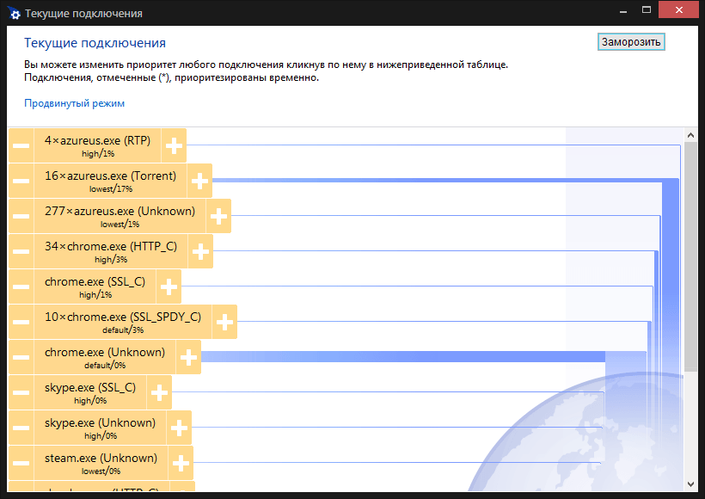Click minus on skype.exe (Unknown) row
This screenshot has width=705, height=499.
21,428
